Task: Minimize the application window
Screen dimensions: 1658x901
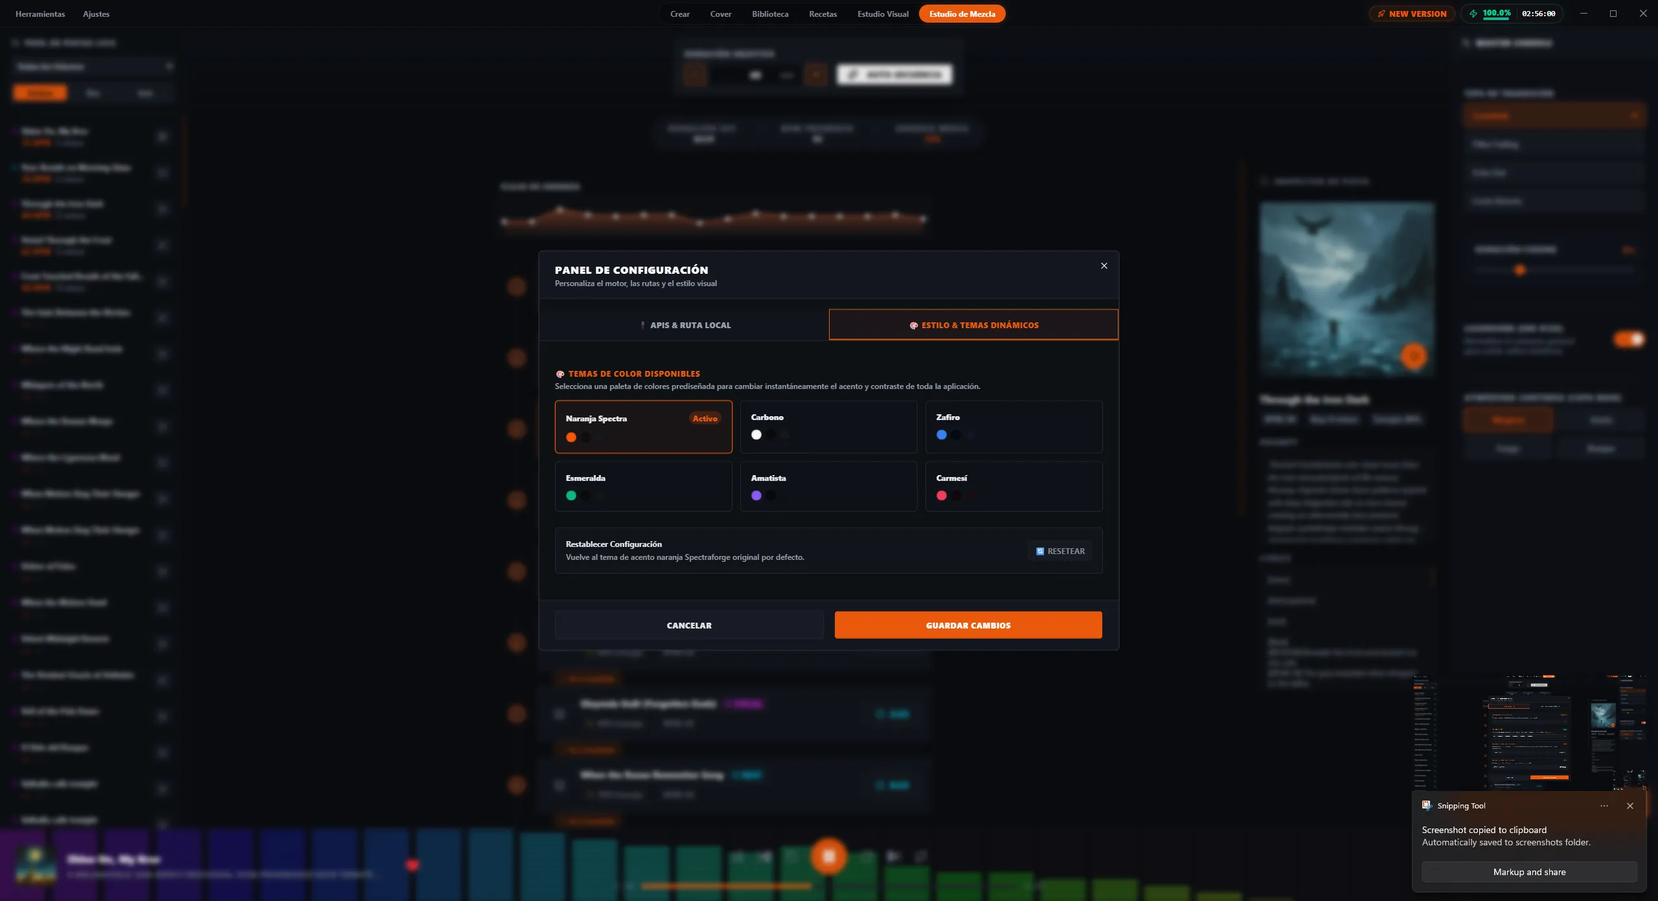Action: click(x=1584, y=14)
